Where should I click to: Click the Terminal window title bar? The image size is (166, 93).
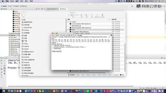pos(81,33)
